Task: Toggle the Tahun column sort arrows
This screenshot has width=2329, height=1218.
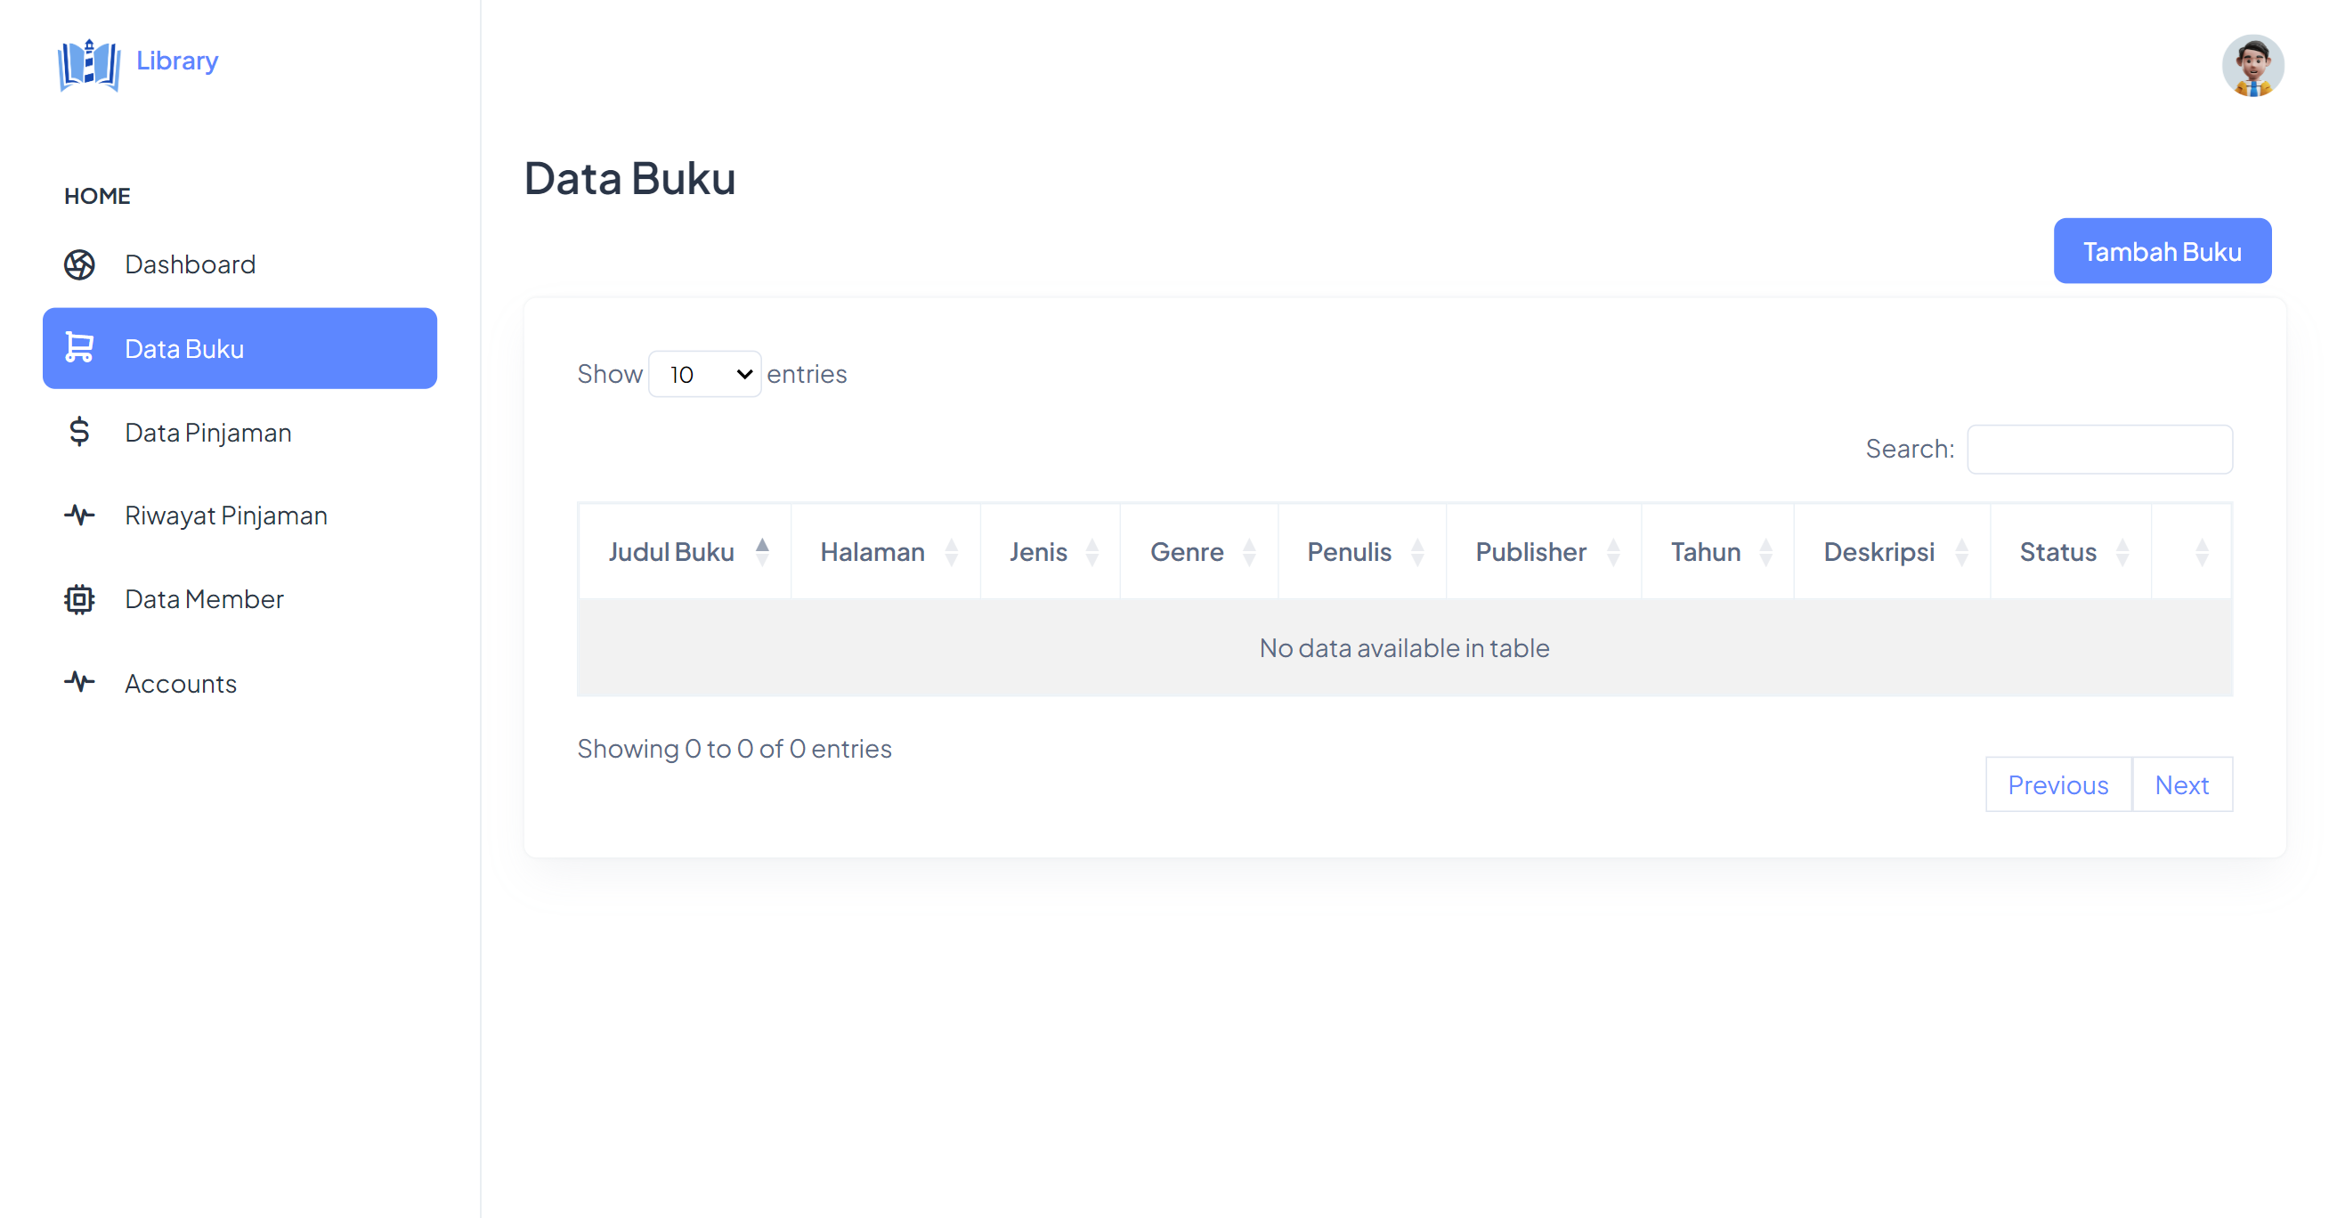Action: point(1766,550)
